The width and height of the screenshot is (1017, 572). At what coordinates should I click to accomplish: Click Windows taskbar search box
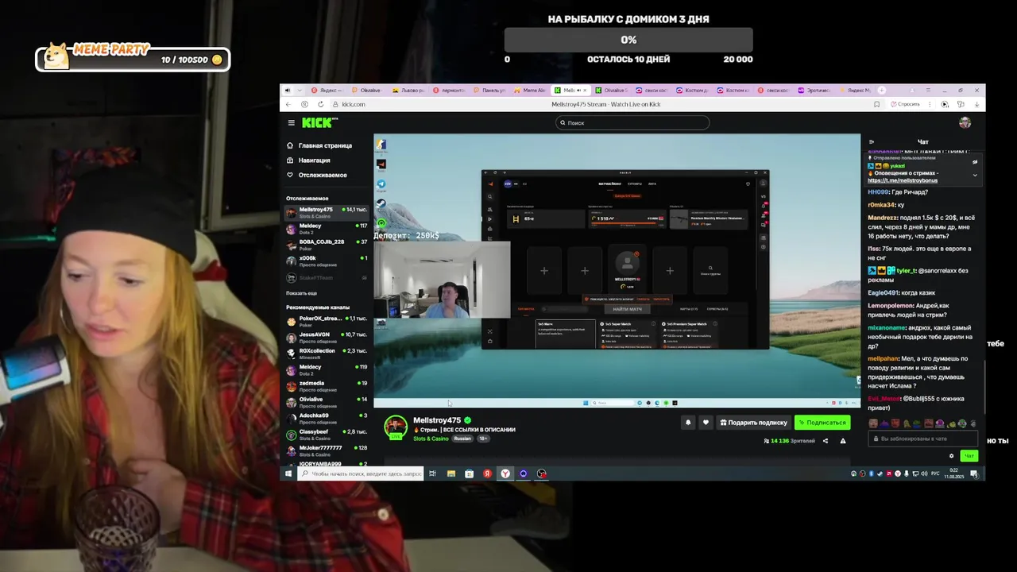click(360, 473)
